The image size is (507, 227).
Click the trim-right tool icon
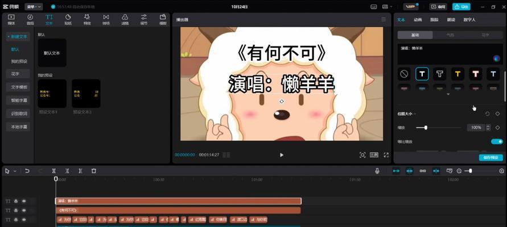80,171
